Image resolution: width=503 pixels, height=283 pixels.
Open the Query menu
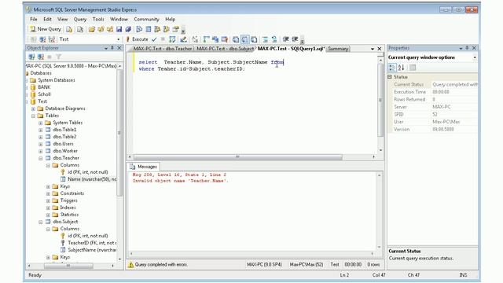80,19
